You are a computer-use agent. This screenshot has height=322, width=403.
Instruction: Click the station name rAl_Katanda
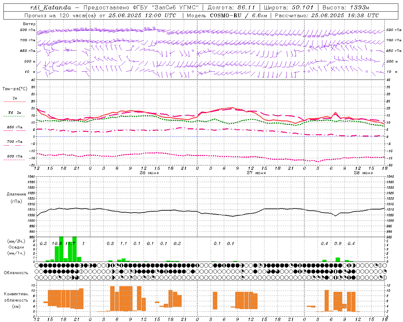50,8
